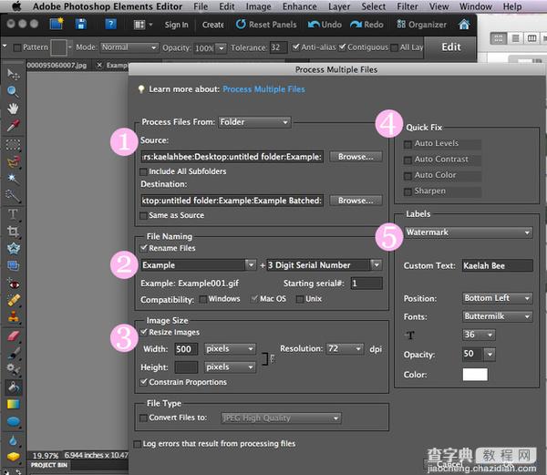Toggle Windows compatibility checkbox
547x475 pixels.
pyautogui.click(x=202, y=299)
